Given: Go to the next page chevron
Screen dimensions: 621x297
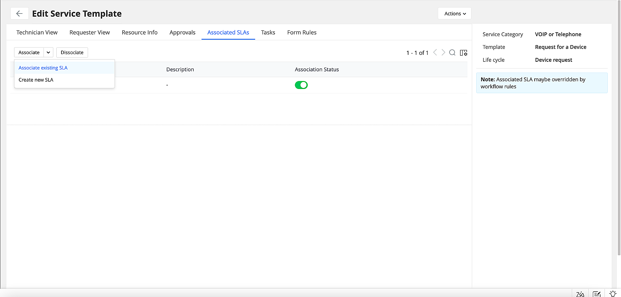Looking at the screenshot, I should [x=443, y=52].
